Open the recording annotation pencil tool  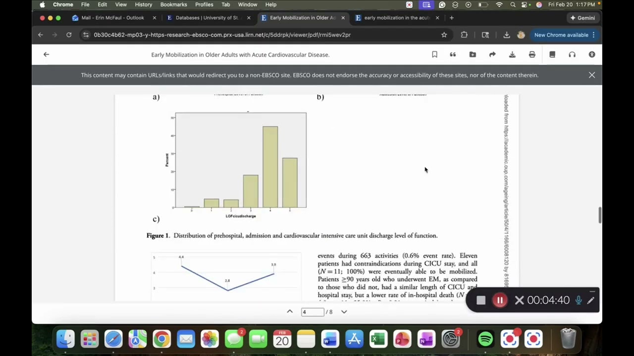tap(591, 300)
